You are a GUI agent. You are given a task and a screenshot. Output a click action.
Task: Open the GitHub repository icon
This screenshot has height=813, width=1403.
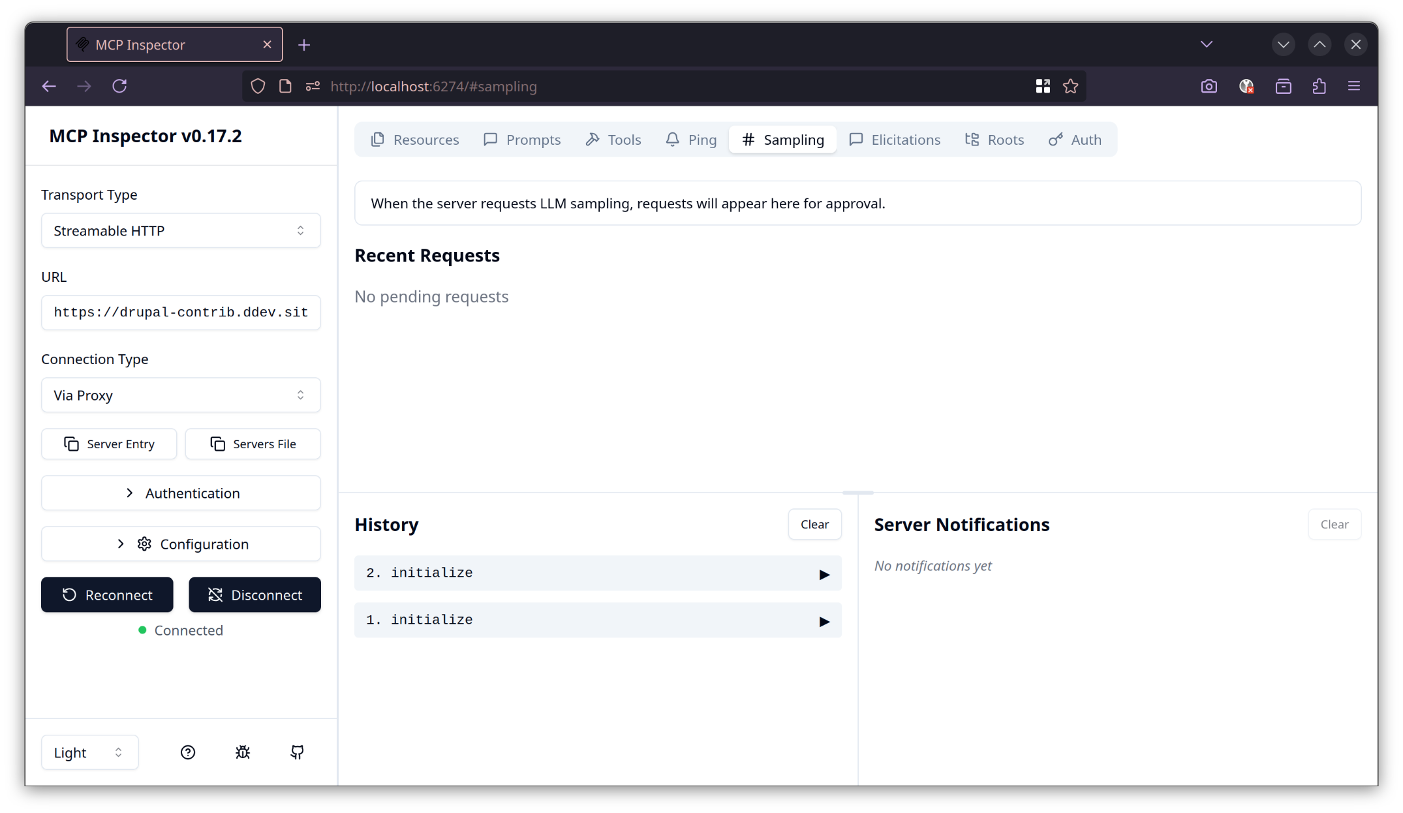point(297,752)
